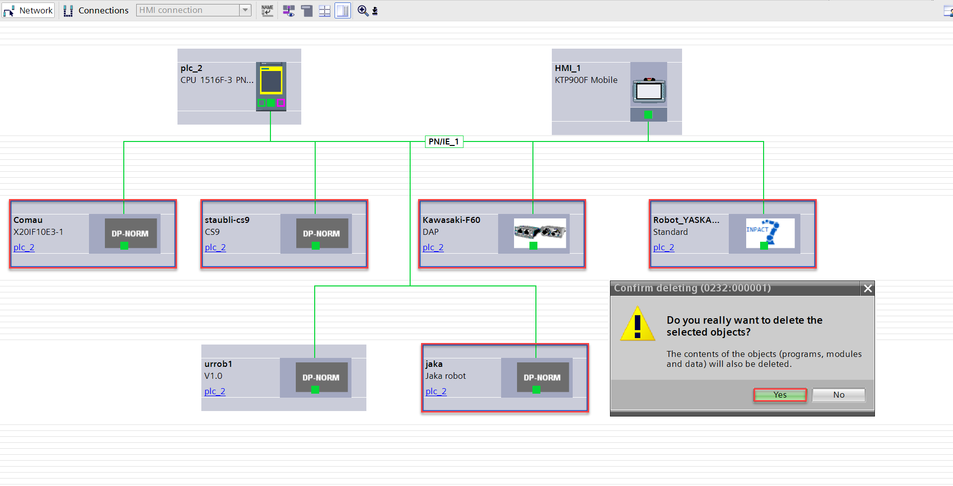This screenshot has height=486, width=953.
Task: Open zoom selection dropdown arrow
Action: (x=375, y=11)
